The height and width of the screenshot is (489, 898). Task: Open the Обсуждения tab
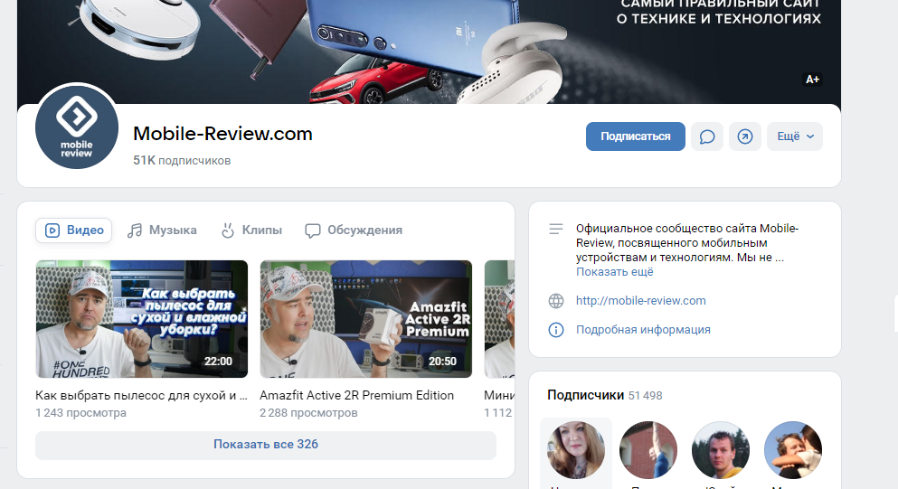(354, 230)
